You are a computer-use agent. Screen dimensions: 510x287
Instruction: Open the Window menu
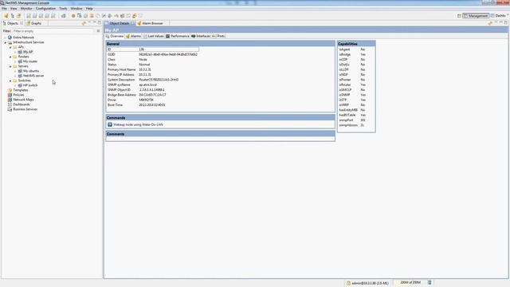point(76,9)
